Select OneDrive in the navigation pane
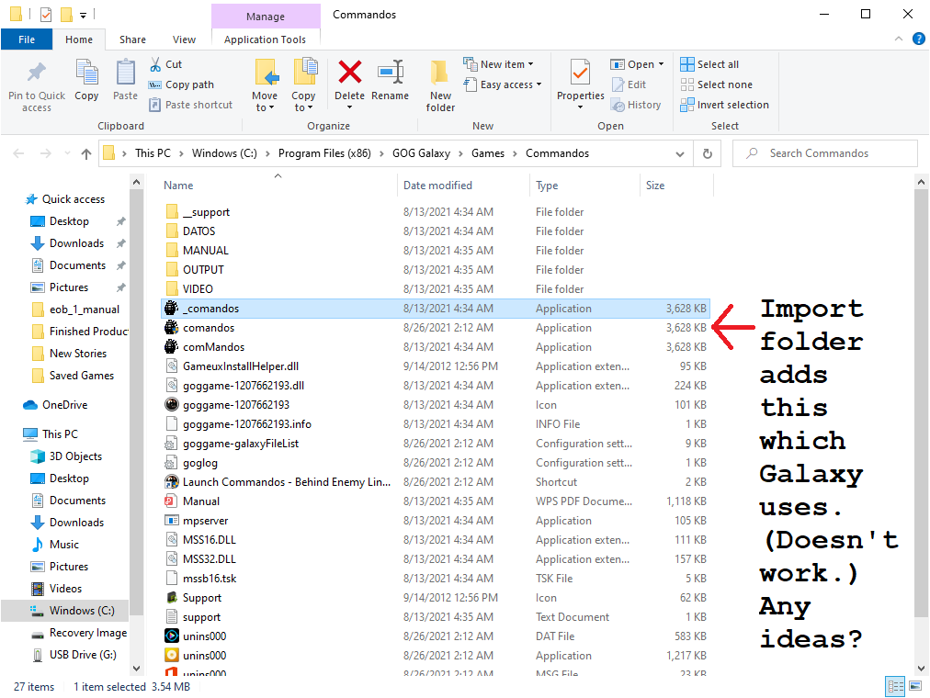Screen dimensions: 930x698 tap(64, 405)
